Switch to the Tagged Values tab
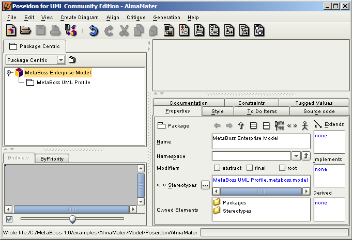The height and width of the screenshot is (240, 352). [x=314, y=103]
